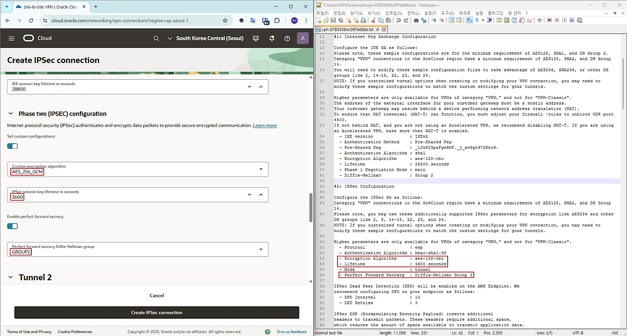Image resolution: width=627 pixels, height=336 pixels.
Task: Bookmark this page with the star icon
Action: (225, 21)
